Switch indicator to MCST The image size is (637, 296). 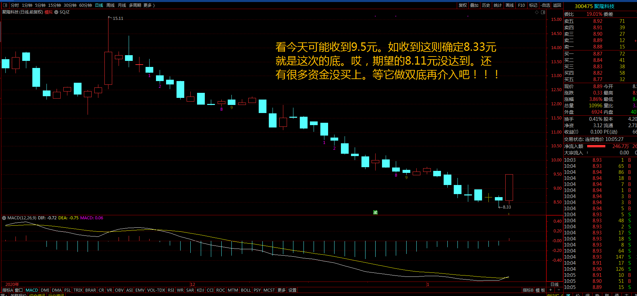(269, 290)
